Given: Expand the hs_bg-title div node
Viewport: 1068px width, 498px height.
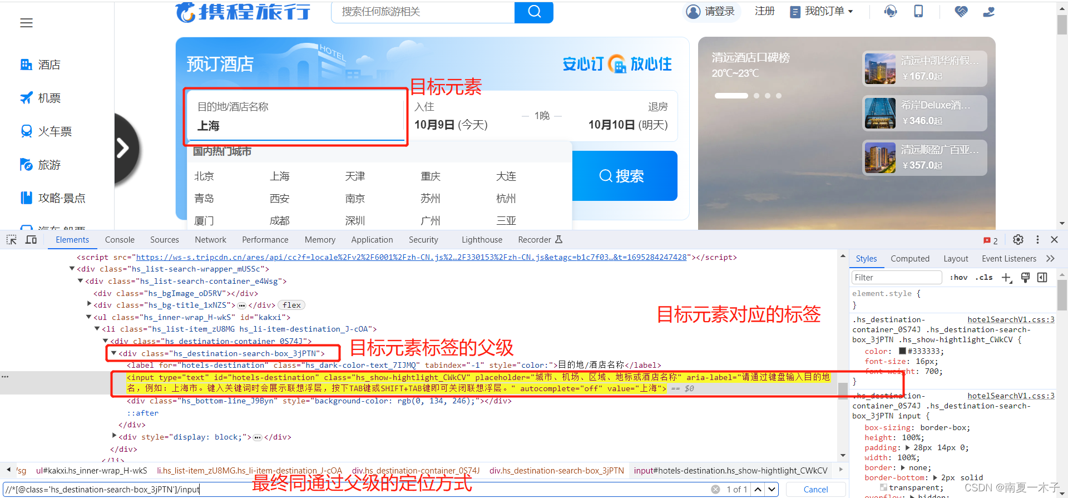Looking at the screenshot, I should [89, 304].
